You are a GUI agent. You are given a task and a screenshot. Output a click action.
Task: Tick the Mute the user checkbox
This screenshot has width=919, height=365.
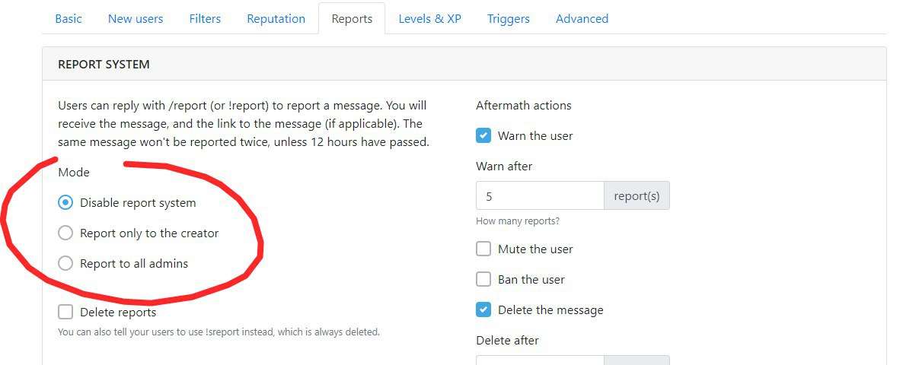coord(483,249)
